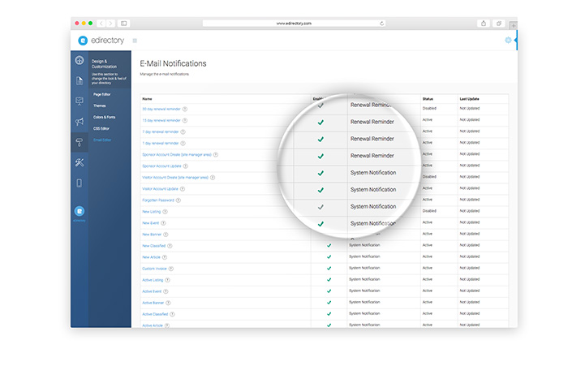The height and width of the screenshot is (366, 585).
Task: Go forward using the Safari forward arrow
Action: tap(110, 24)
